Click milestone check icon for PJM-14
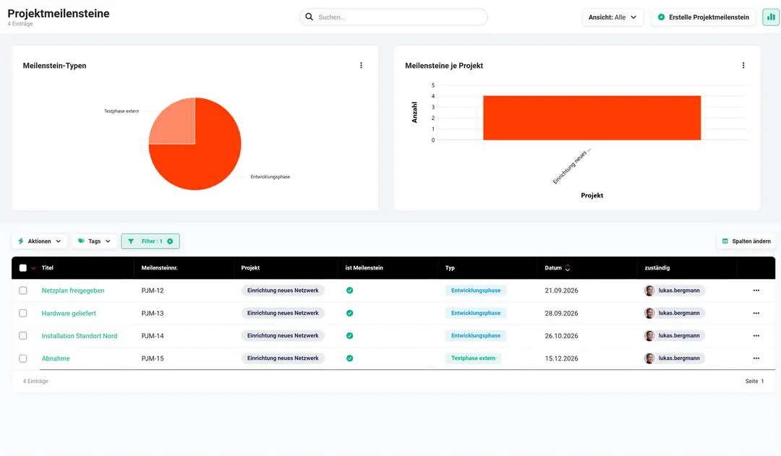Screen dimensions: 781x456 click(350, 335)
